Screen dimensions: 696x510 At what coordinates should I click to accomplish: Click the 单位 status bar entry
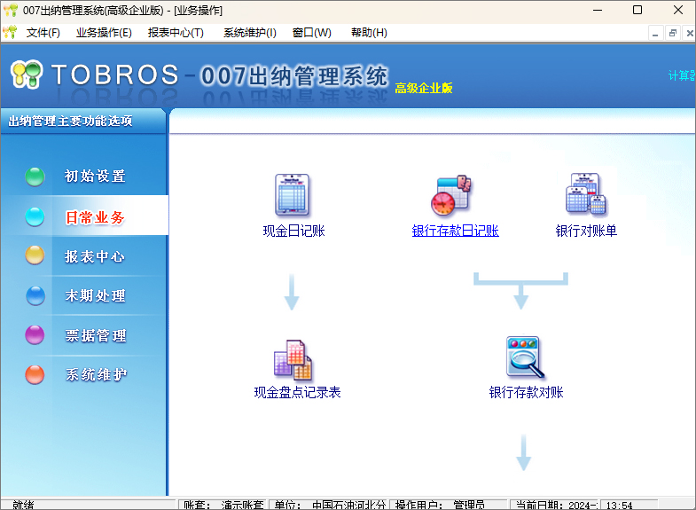click(x=329, y=505)
